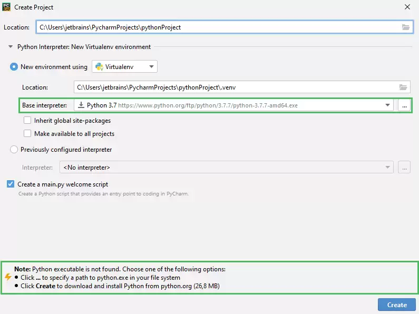Close the Create Project dialog

tap(407, 7)
